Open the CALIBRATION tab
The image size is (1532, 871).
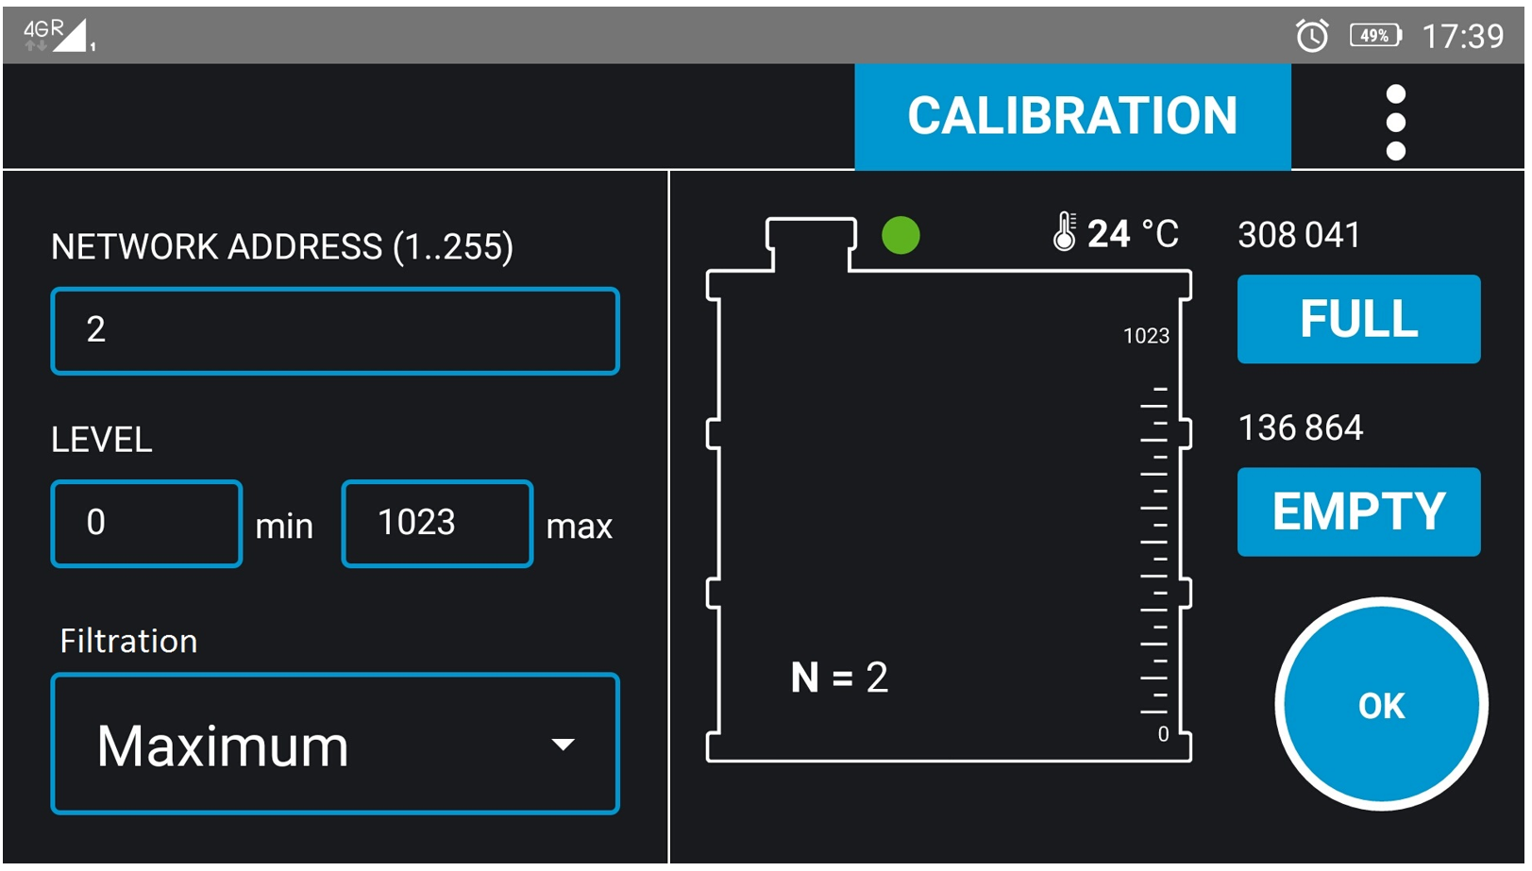pos(1071,117)
